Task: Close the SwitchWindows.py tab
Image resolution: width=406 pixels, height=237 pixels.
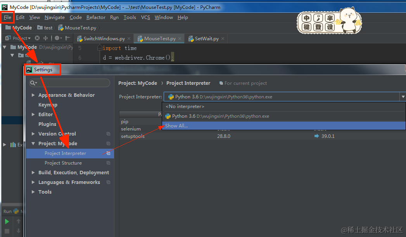Action: [x=129, y=38]
